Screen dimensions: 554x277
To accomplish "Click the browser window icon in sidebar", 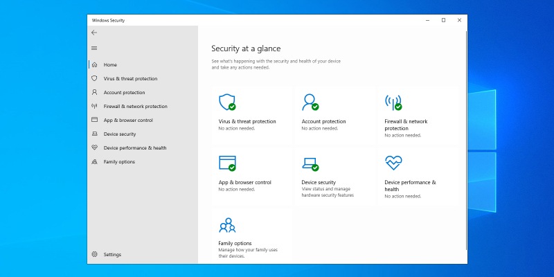I will click(x=94, y=120).
